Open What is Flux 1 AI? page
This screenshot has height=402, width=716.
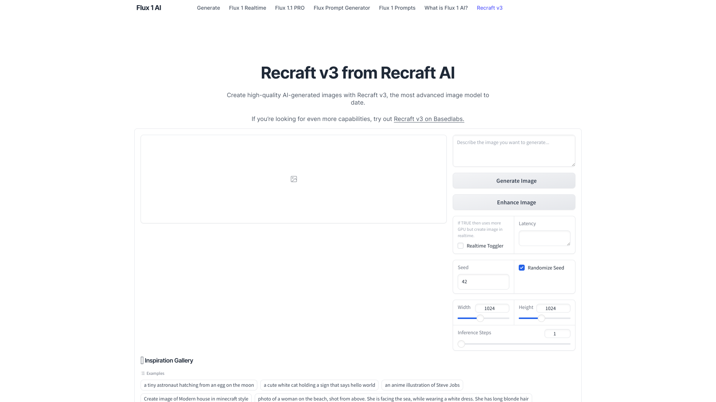coord(446,8)
